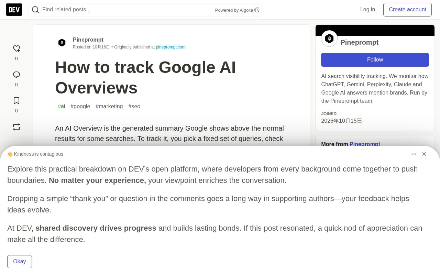Viewport: 440px width, 275px height.
Task: Follow Pineprompt with the Follow button
Action: pos(375,60)
